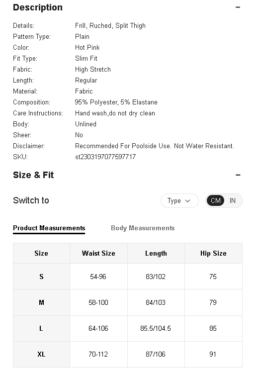Select size M row label
Image resolution: width=260 pixels, height=373 pixels.
pos(41,302)
